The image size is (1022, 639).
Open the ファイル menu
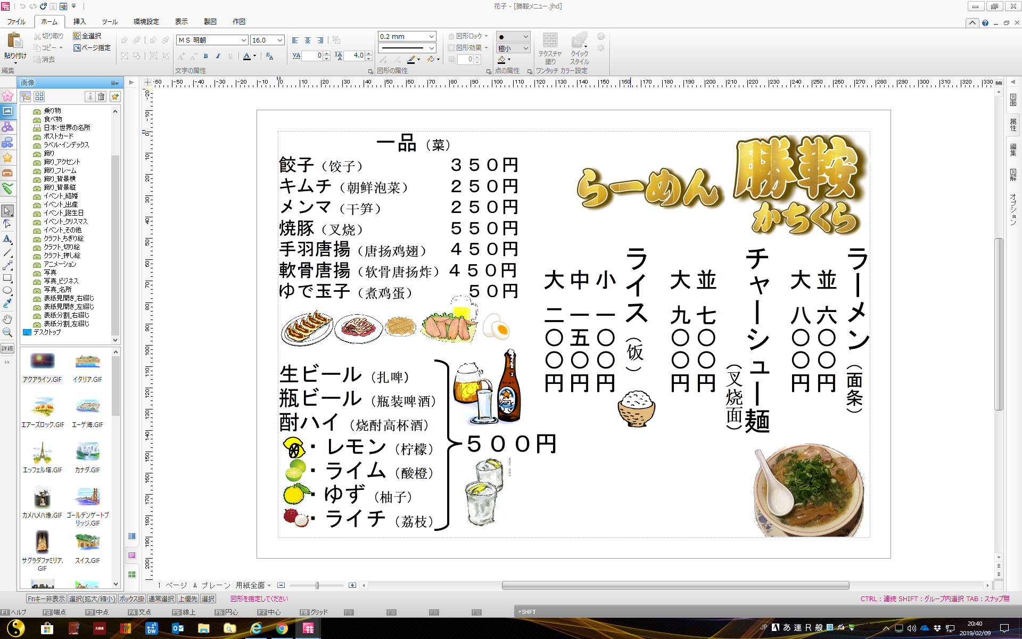pyautogui.click(x=16, y=21)
